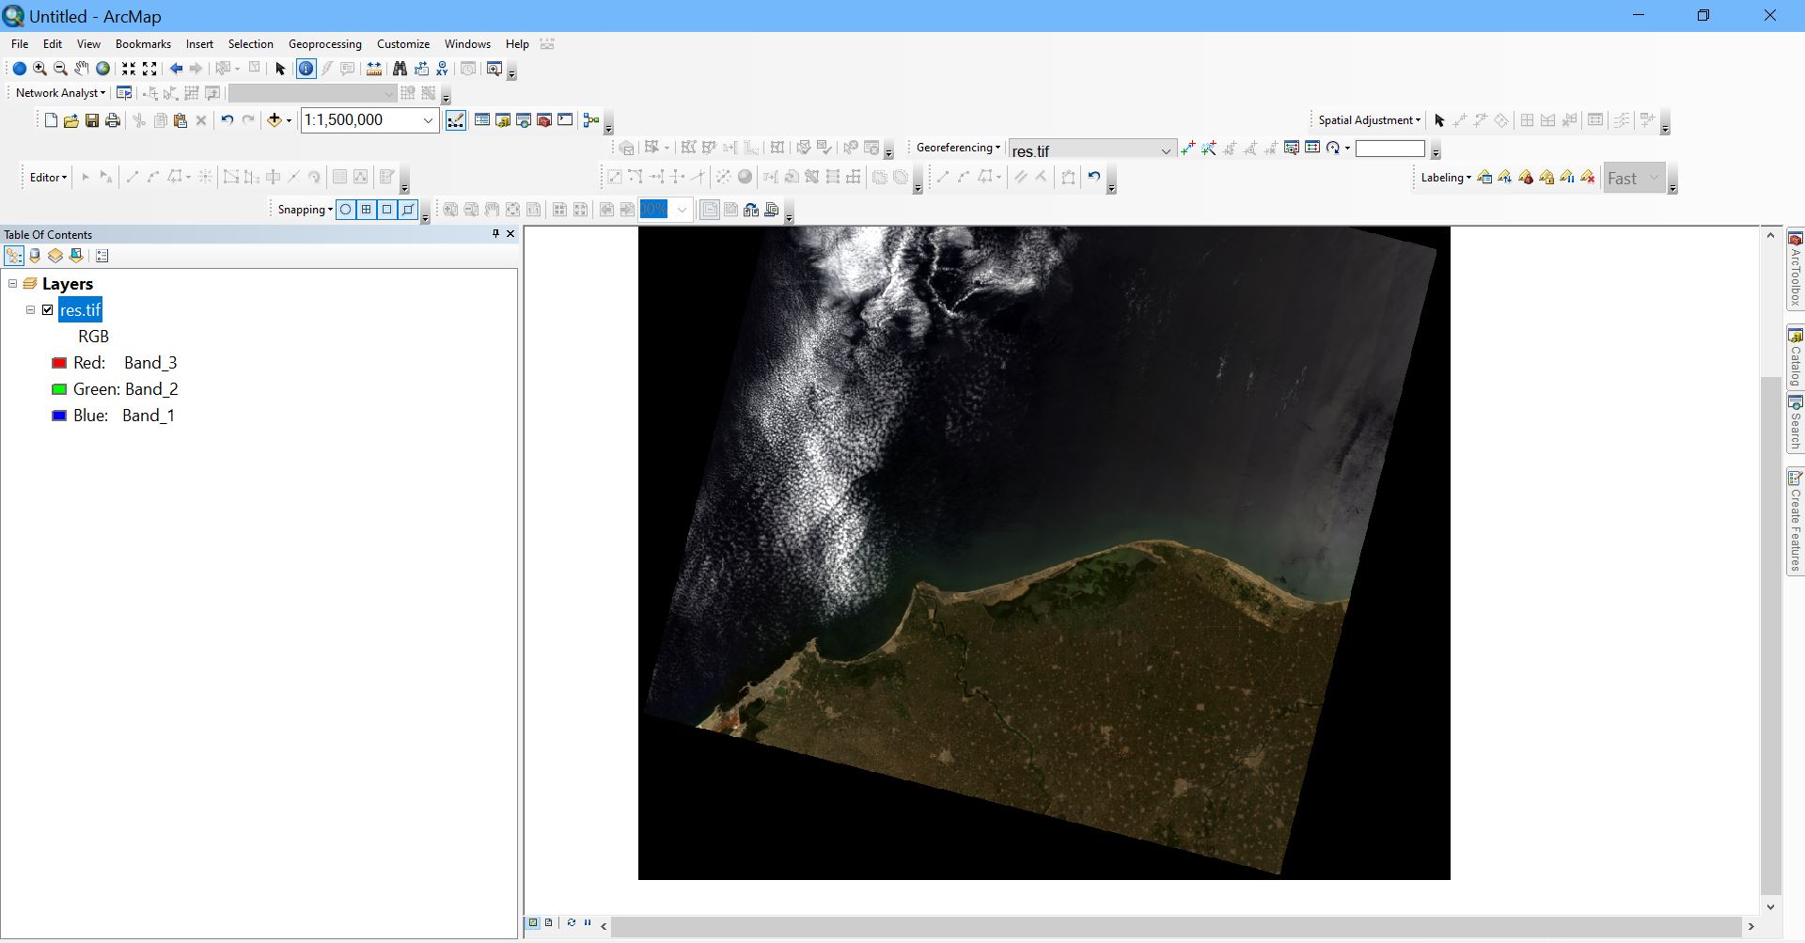The width and height of the screenshot is (1805, 943).
Task: Collapse the res.tif layer legend
Action: [30, 310]
